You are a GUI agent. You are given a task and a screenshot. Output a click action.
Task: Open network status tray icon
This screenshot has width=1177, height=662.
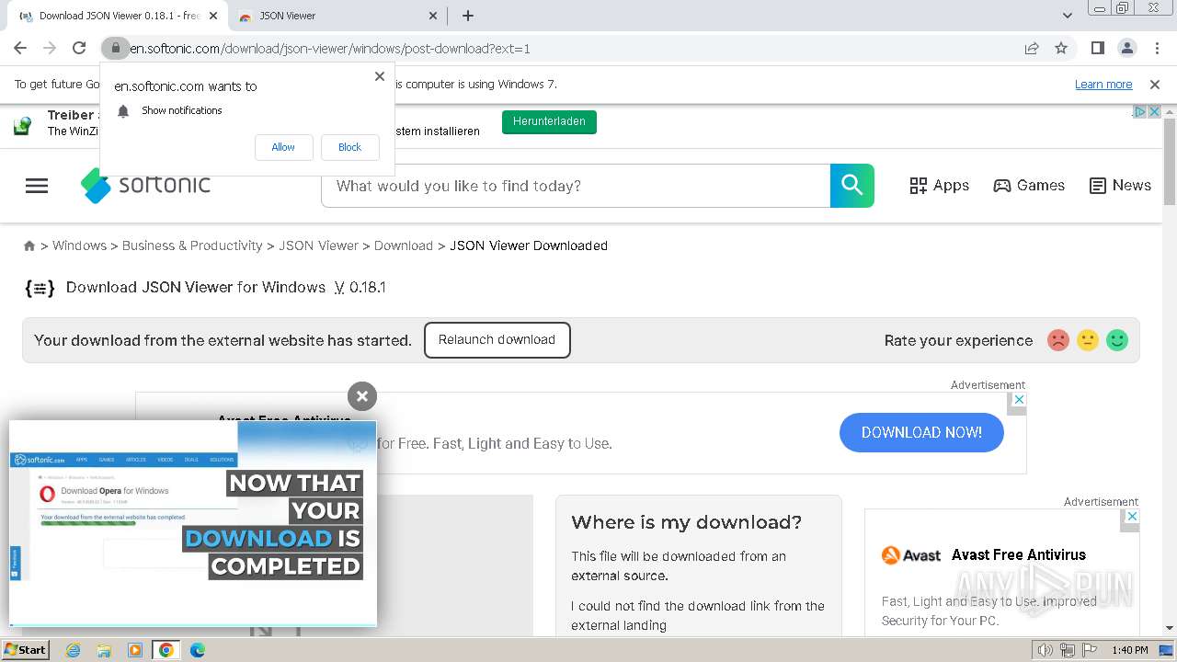(x=1068, y=650)
